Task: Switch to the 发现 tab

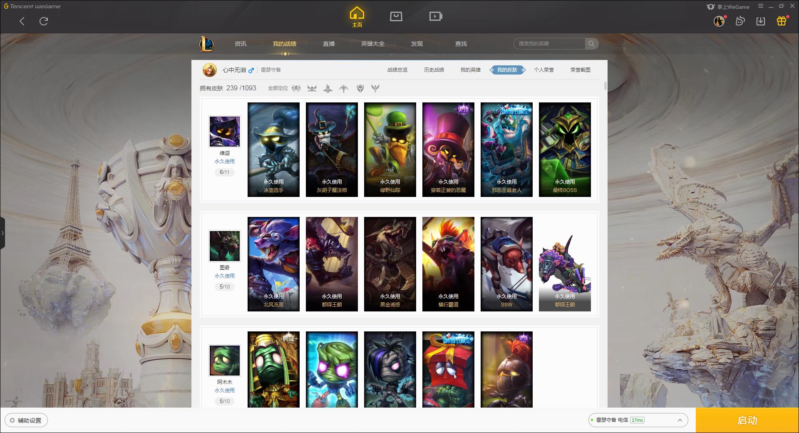Action: [417, 44]
